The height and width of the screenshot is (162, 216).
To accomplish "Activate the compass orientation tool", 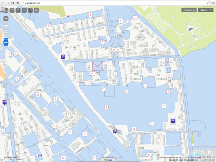I will point(30,10).
